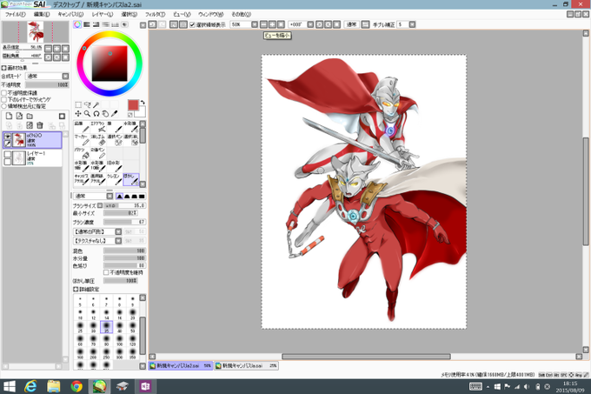Select sharpest brush edge shape
Viewport: 591px width, 394px height.
[x=119, y=196]
